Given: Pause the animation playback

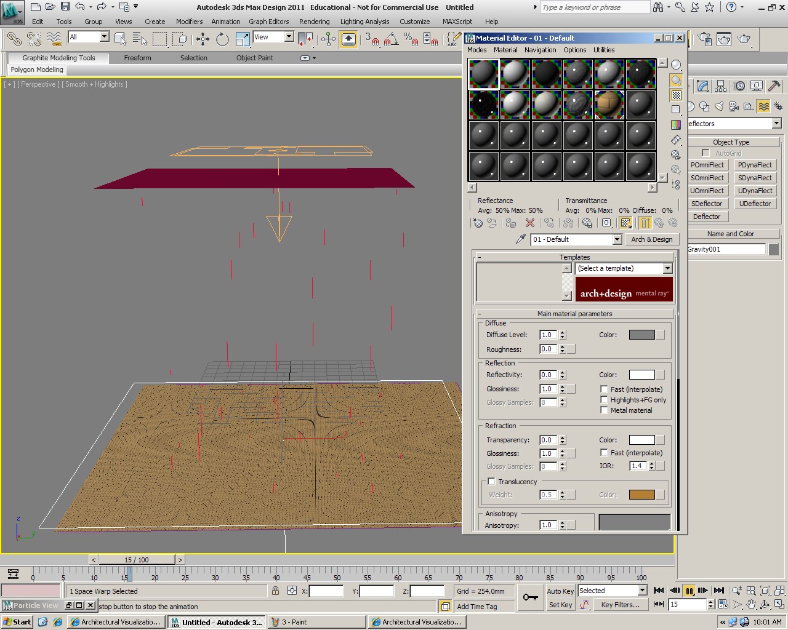Looking at the screenshot, I should coord(689,591).
